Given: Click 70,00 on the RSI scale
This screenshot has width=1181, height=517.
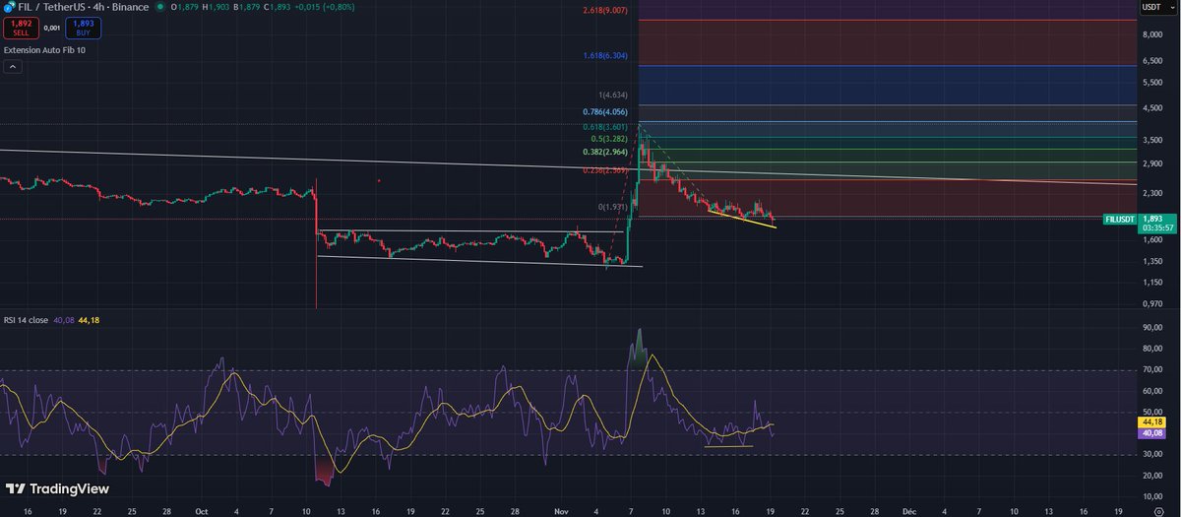Looking at the screenshot, I should pyautogui.click(x=1152, y=369).
